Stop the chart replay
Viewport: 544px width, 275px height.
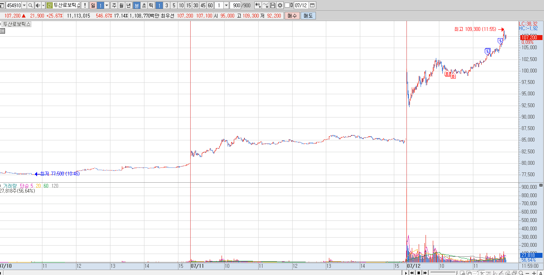[x=419, y=273]
